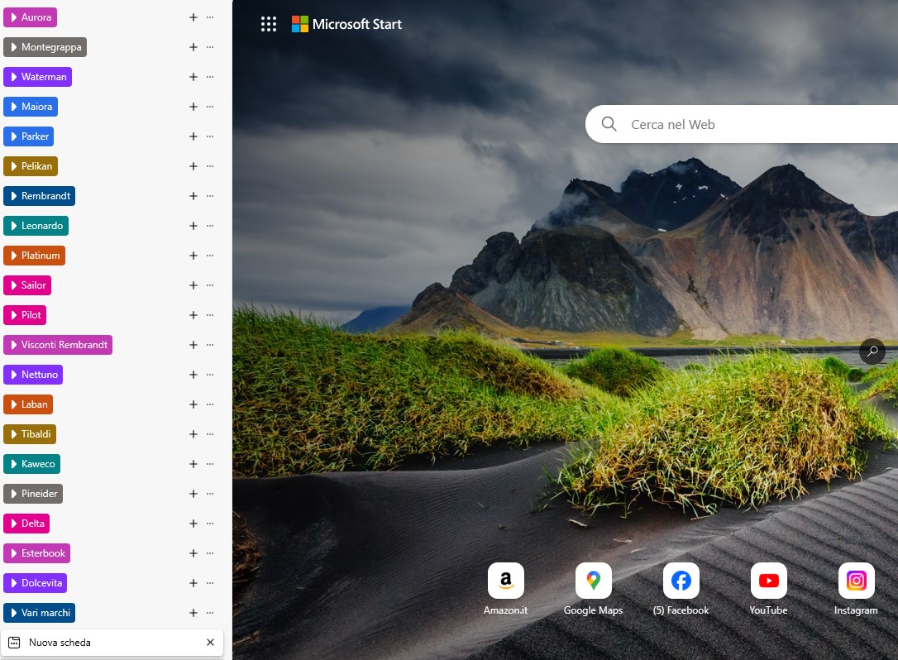898x660 pixels.
Task: Launch the YouTube quick link
Action: click(768, 581)
